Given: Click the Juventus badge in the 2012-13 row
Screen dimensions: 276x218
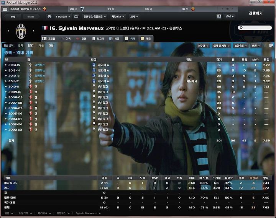Looking at the screenshot, I should (30, 76).
